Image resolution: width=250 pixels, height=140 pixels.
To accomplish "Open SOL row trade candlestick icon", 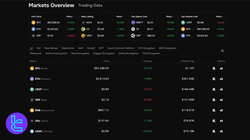I will click(221, 121).
